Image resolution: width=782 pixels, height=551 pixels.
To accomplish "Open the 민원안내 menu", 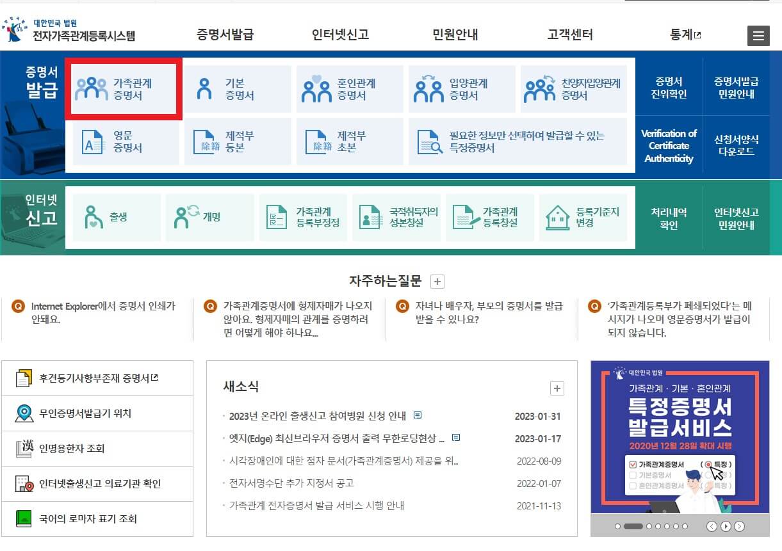I will 455,36.
